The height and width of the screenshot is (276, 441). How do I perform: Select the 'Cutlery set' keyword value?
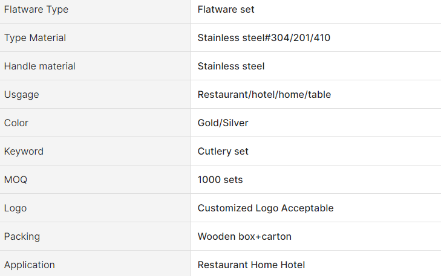click(223, 152)
